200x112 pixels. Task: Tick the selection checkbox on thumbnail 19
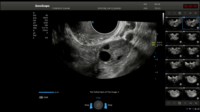181,60
